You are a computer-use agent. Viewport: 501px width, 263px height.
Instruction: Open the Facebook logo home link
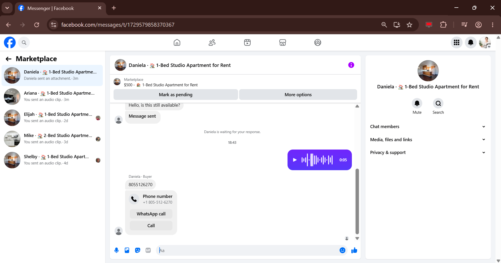pos(10,42)
